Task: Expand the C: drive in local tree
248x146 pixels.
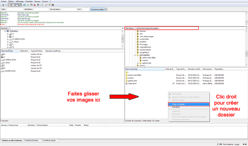Action: [8, 36]
